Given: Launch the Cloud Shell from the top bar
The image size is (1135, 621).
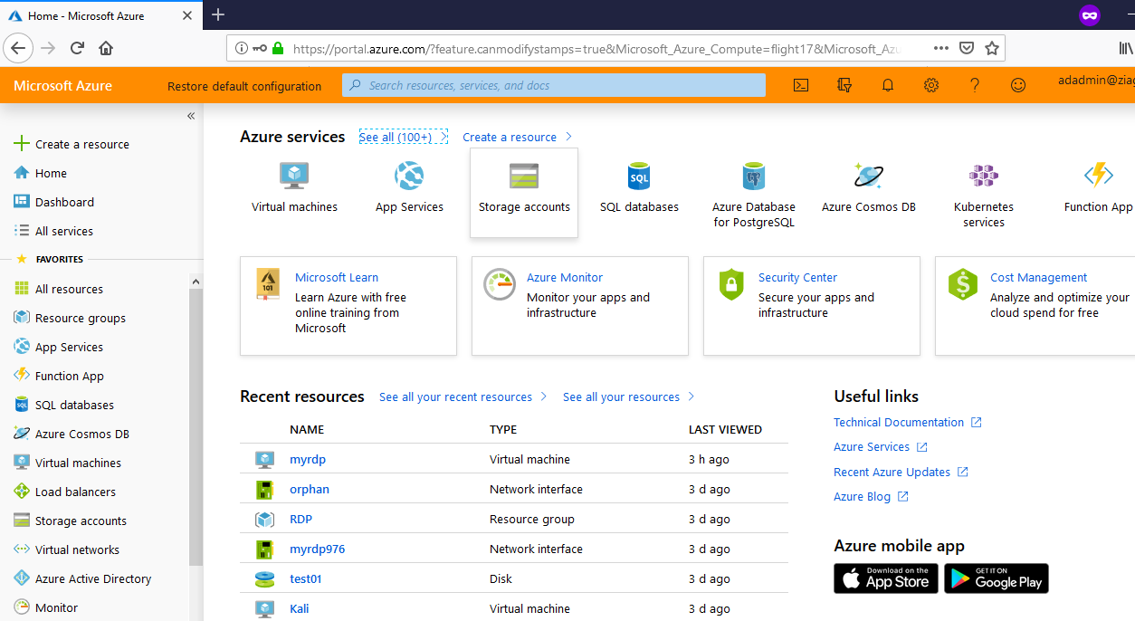Looking at the screenshot, I should coord(800,85).
